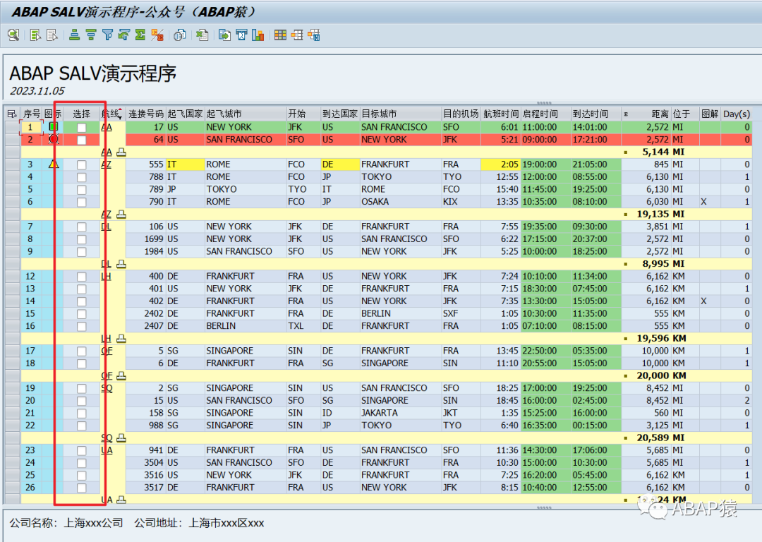This screenshot has height=542, width=762.
Task: Click the Subtotals toolbar icon
Action: click(157, 35)
